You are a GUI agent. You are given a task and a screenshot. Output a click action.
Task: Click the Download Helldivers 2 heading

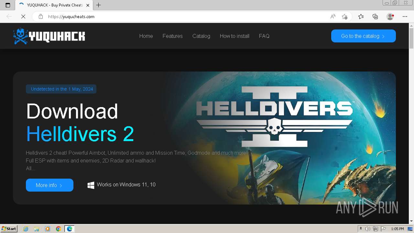[x=80, y=122]
